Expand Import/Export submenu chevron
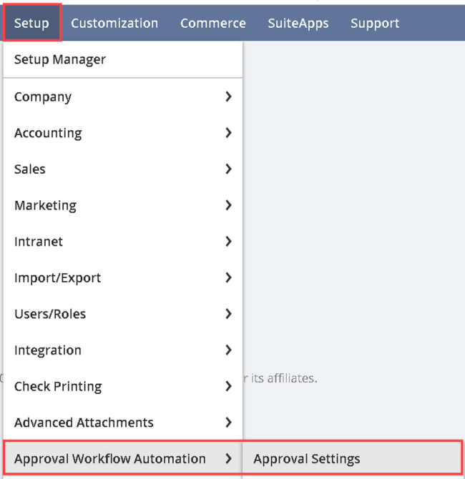Viewport: 465px width, 479px height. coord(228,277)
